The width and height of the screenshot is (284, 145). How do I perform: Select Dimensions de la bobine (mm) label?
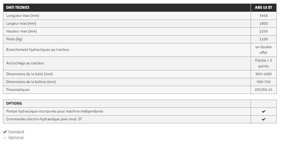[x=31, y=82]
